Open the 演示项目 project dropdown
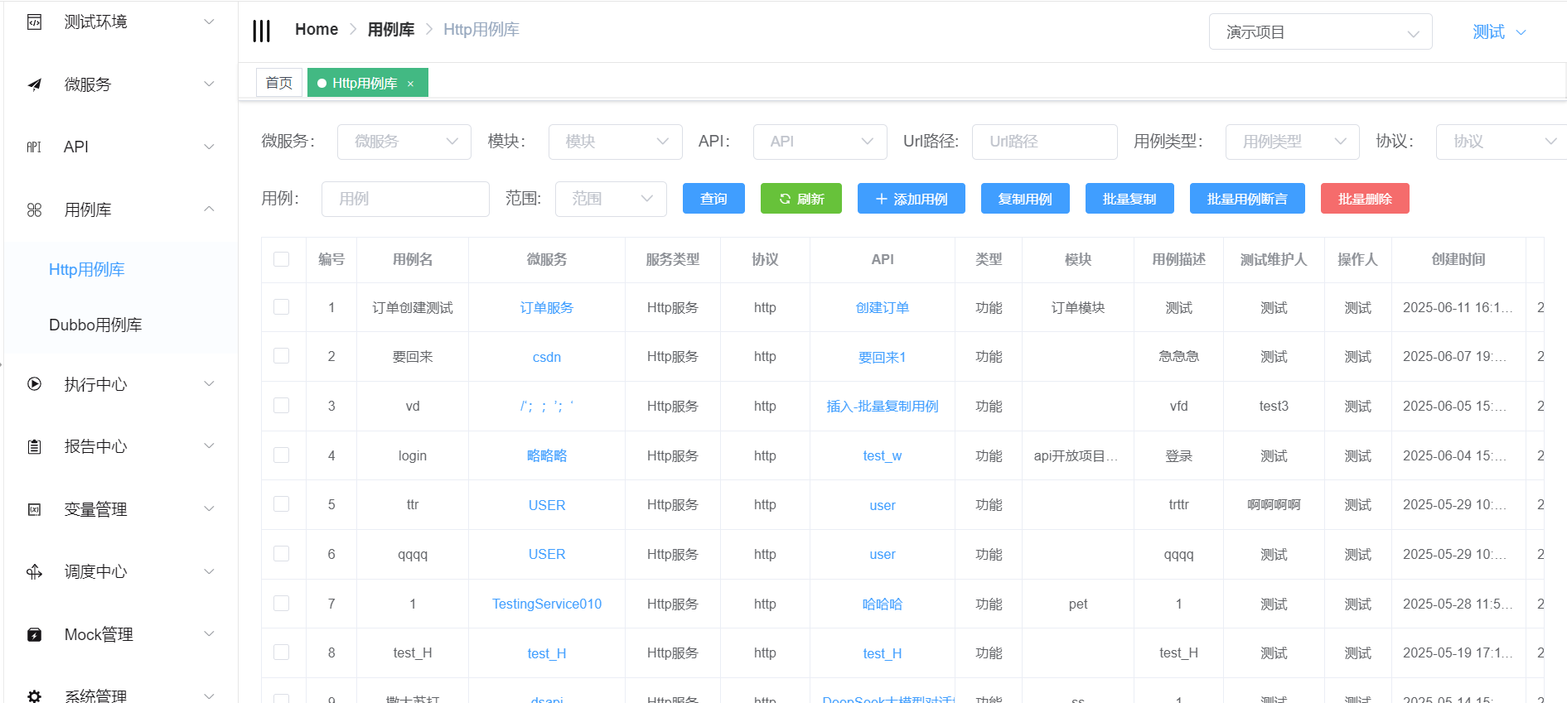1567x703 pixels. pos(1319,32)
